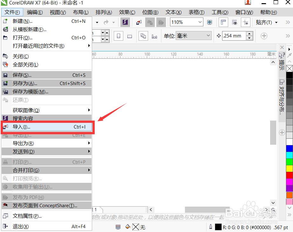Select the no-color swatch in palette
The image size is (293, 232).
tap(290, 69)
